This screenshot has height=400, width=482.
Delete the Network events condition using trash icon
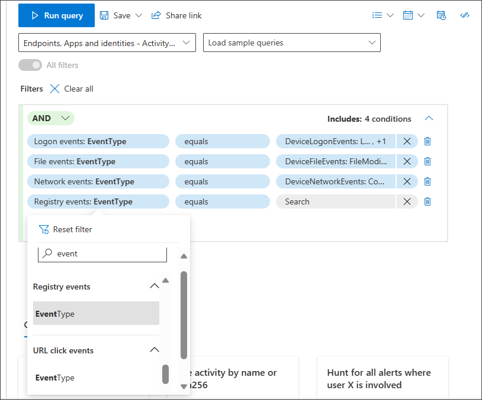(x=428, y=181)
